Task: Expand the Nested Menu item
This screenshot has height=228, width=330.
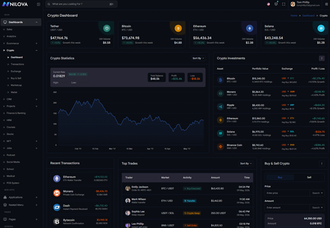Action: point(37,205)
